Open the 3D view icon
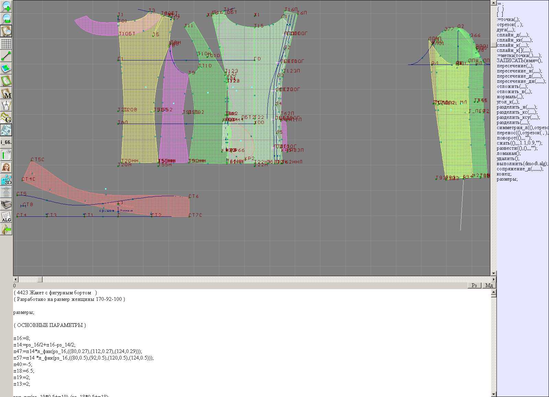Image resolution: width=549 pixels, height=397 pixels. coord(6,180)
